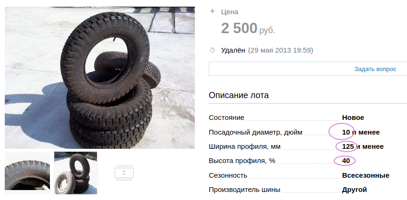The image size is (407, 200).
Task: Open the thumbnail with tires and wheel rim
Action: click(x=76, y=173)
